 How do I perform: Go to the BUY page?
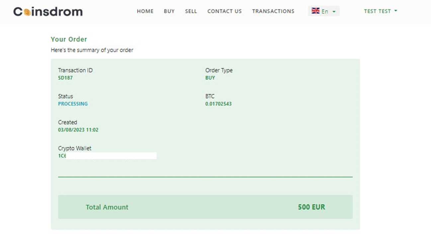(x=169, y=11)
